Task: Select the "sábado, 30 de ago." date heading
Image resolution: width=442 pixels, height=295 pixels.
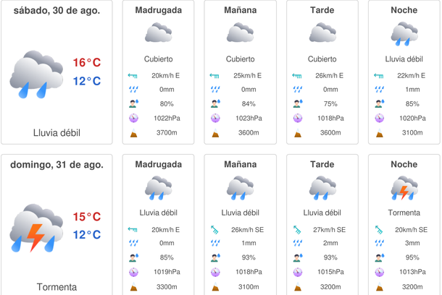Action: click(x=57, y=11)
